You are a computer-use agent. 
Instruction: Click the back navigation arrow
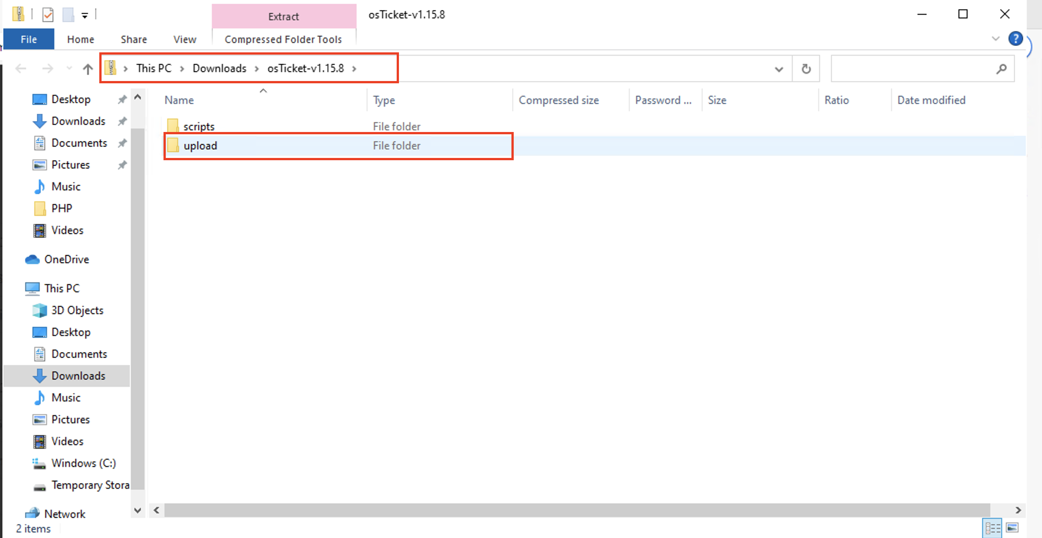click(20, 68)
